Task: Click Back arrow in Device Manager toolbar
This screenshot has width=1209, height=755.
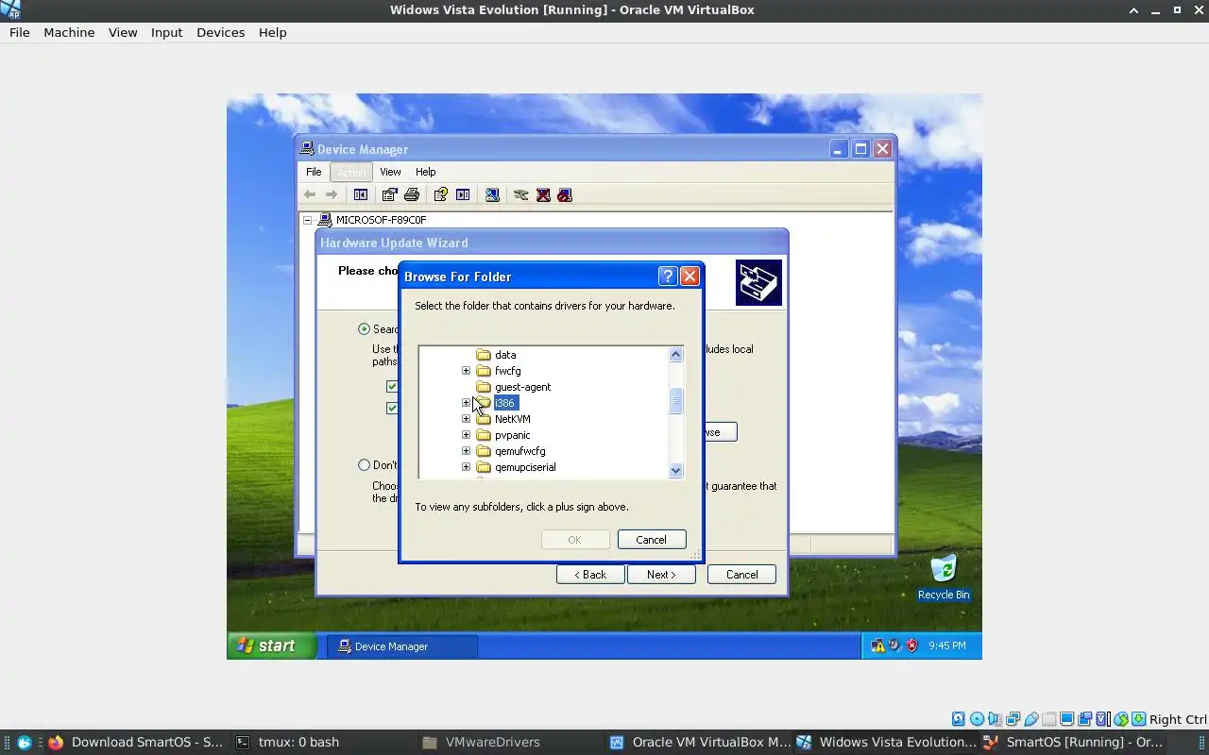Action: (x=309, y=194)
